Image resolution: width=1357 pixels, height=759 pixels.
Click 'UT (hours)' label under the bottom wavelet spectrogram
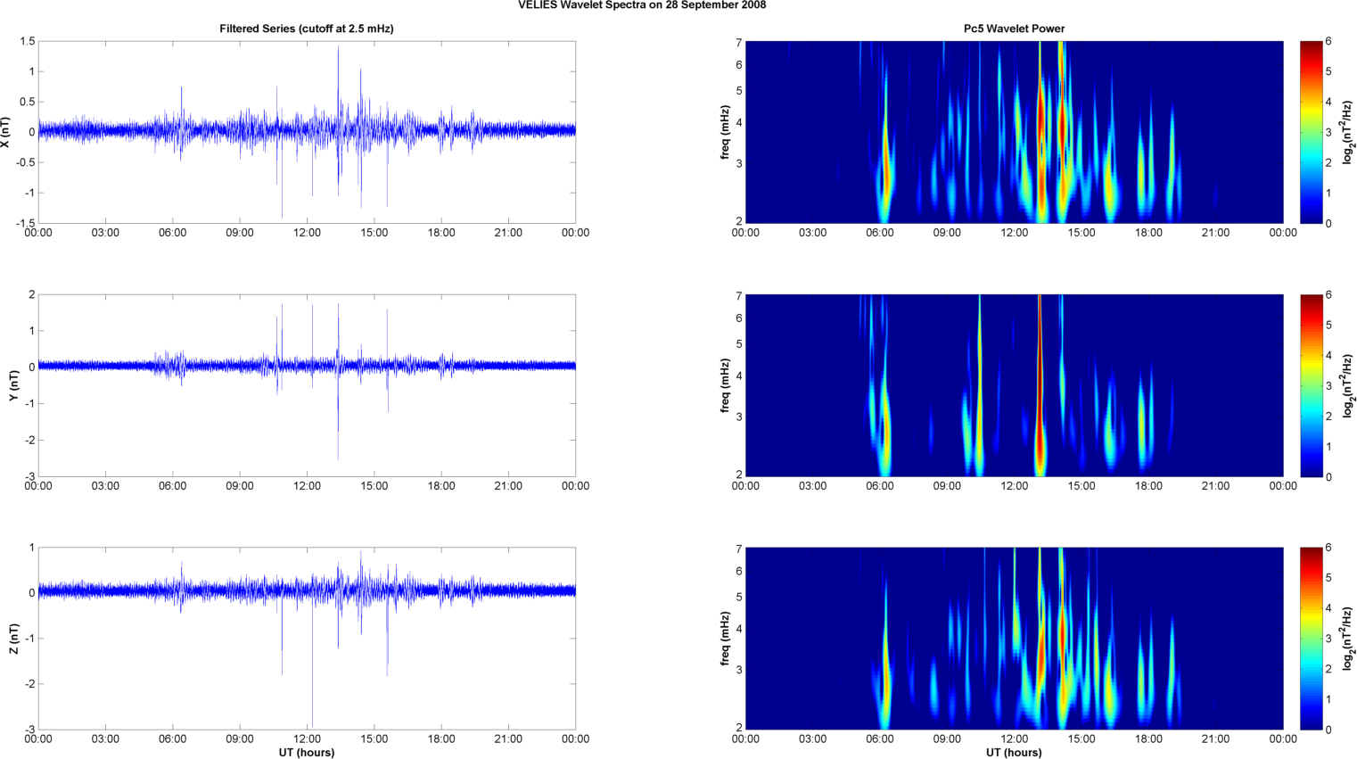coord(1014,752)
